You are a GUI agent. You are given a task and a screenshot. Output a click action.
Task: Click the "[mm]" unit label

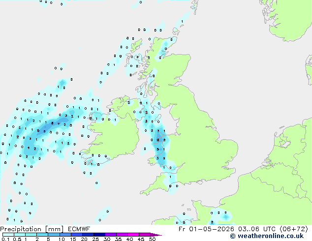[54, 229]
